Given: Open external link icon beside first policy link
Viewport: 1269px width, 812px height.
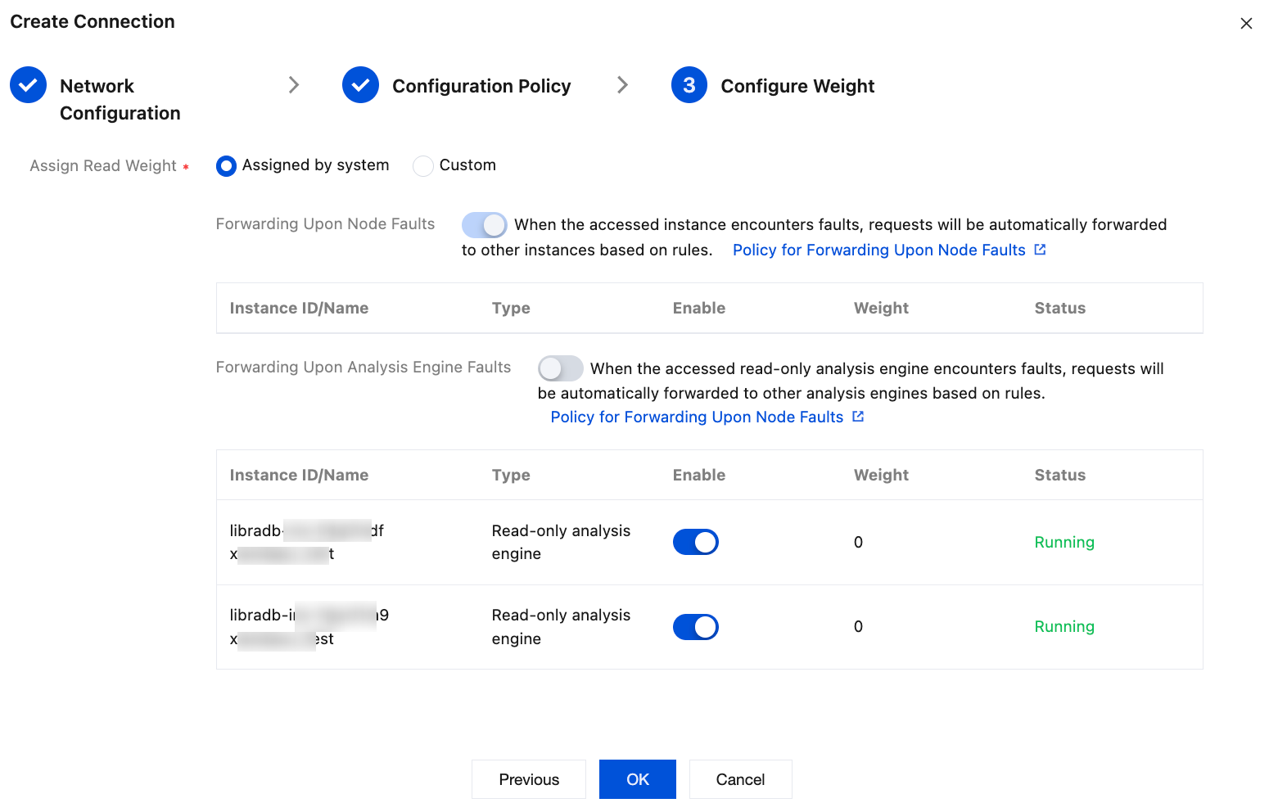Looking at the screenshot, I should pos(1040,250).
